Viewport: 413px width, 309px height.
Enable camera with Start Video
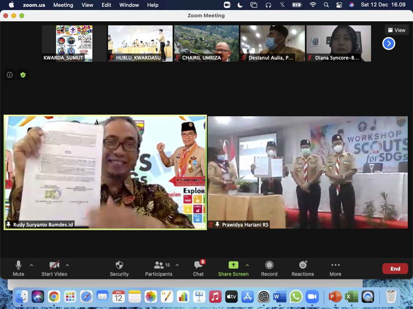pos(54,266)
